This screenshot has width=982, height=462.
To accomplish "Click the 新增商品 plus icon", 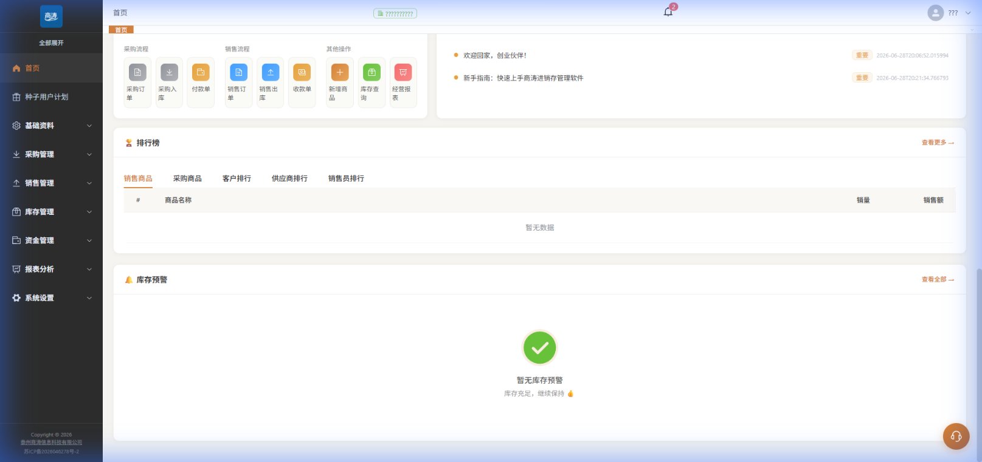I will tap(340, 72).
